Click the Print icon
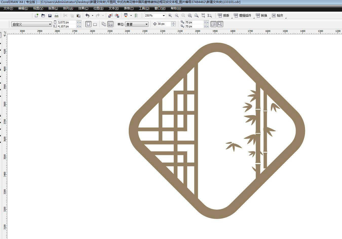The width and height of the screenshot is (342, 239). click(x=56, y=15)
